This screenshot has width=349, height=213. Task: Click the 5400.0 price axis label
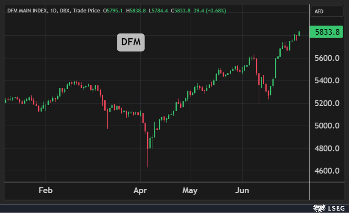326,81
